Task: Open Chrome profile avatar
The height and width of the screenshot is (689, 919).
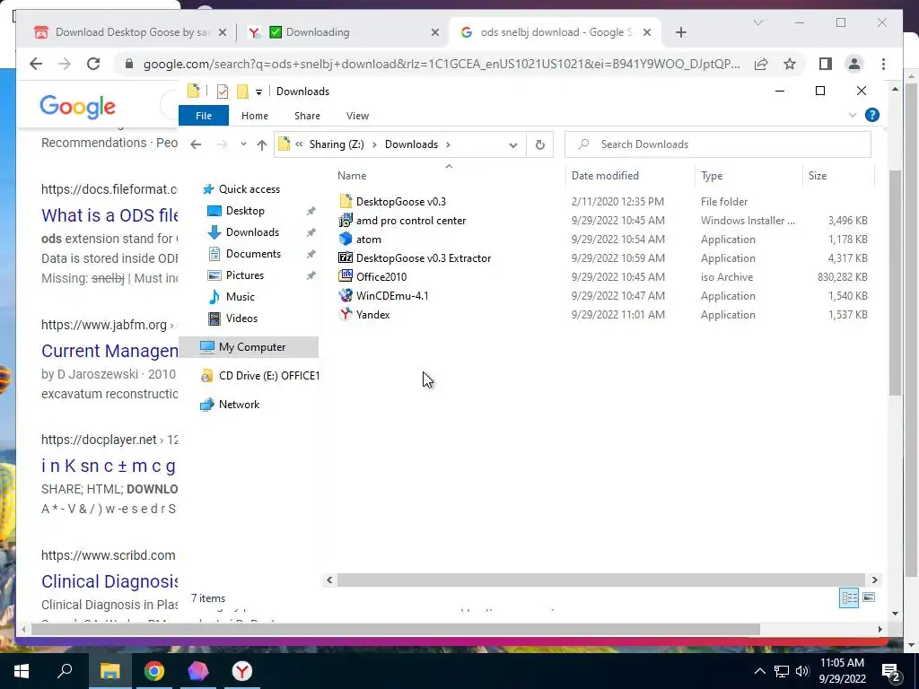Action: 854,64
